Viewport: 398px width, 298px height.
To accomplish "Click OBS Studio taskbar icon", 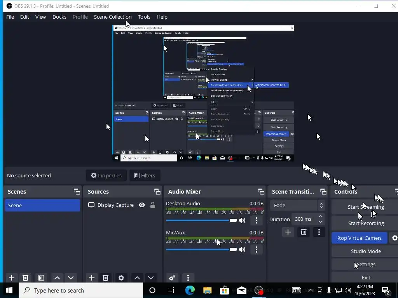I will pos(259,290).
